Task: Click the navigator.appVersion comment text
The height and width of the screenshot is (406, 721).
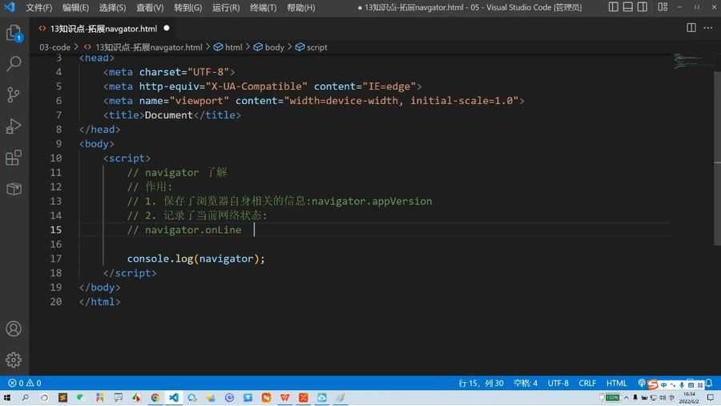Action: click(372, 201)
